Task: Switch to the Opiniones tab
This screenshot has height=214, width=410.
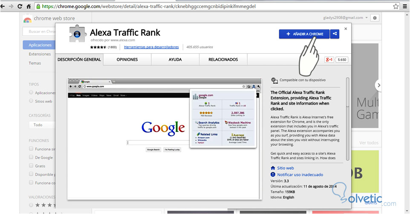Action: (x=127, y=60)
